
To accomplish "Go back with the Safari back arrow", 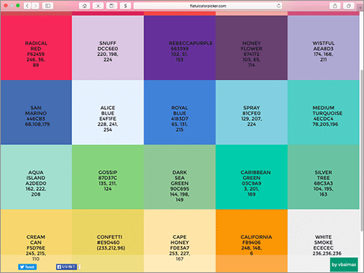I will point(28,6).
